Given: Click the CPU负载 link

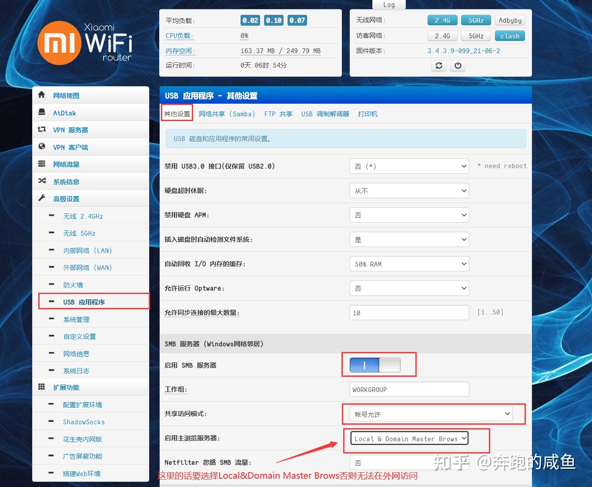Looking at the screenshot, I should pos(179,36).
